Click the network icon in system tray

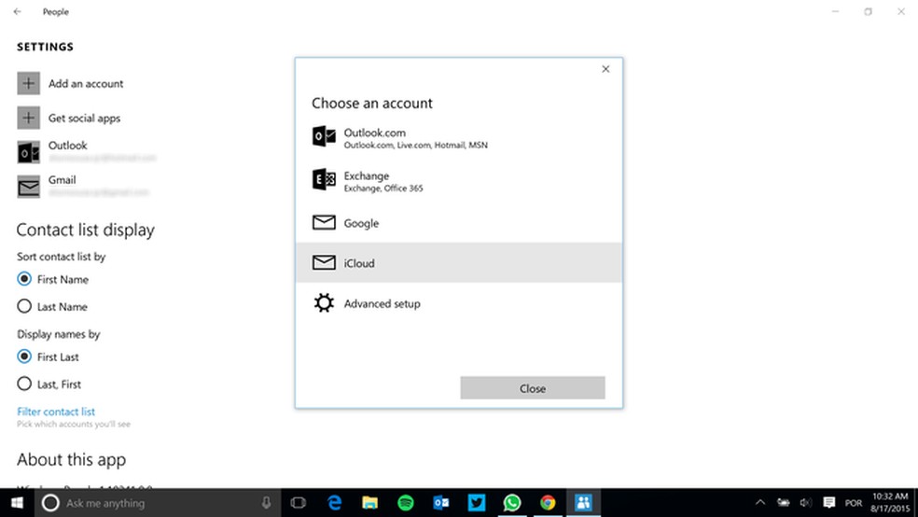click(784, 503)
